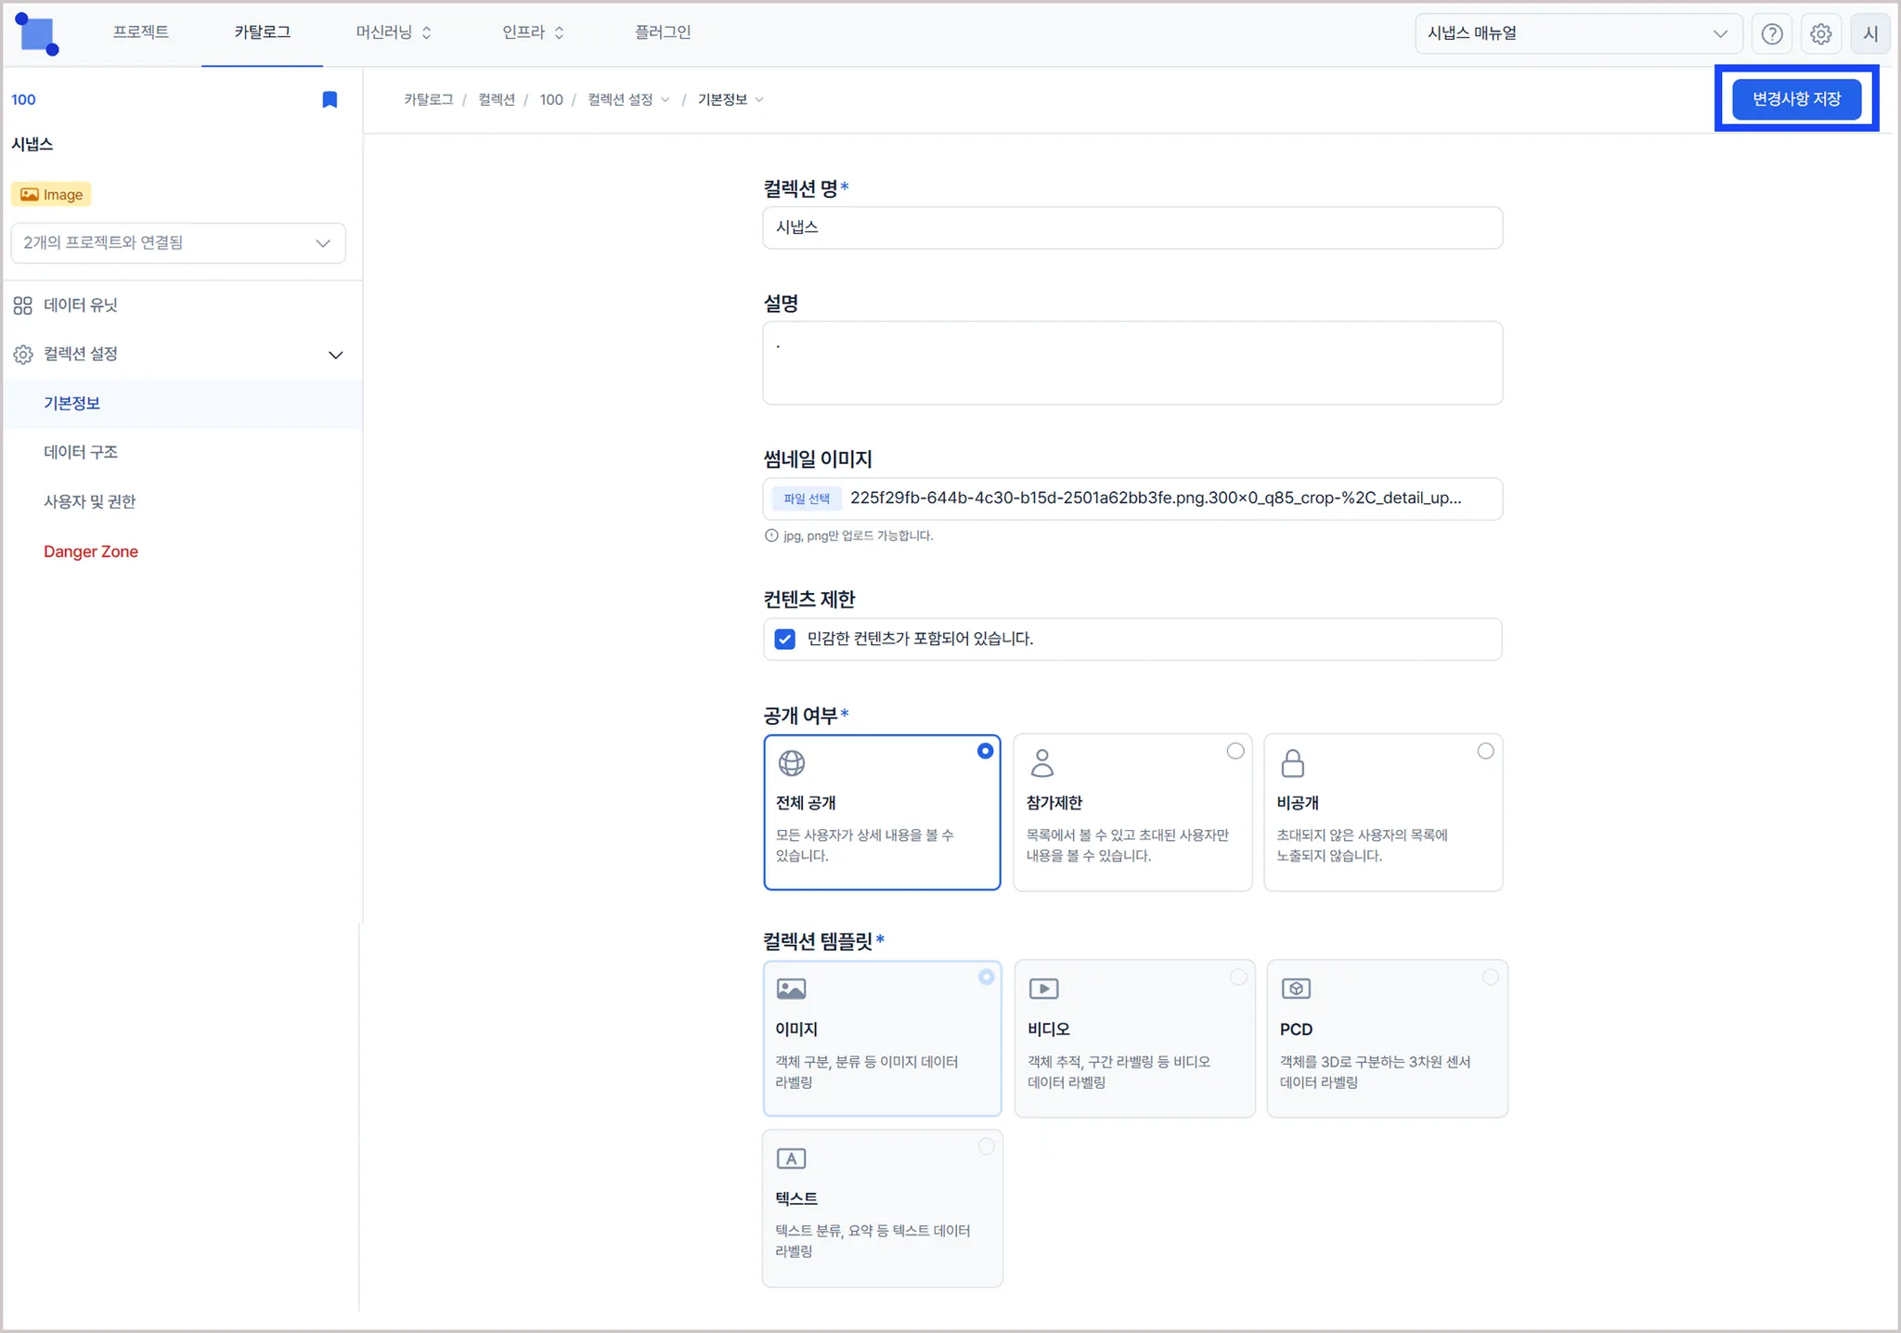Viewport: 1901px width, 1333px height.
Task: Expand the 2개의 프로젝트와 연결됨 dropdown
Action: (178, 243)
